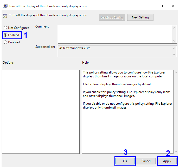
Task: Click the 'If you enable this policy setting' paragraph
Action: pyautogui.click(x=127, y=94)
